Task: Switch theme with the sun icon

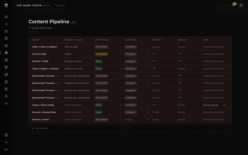Action: (x=6, y=142)
